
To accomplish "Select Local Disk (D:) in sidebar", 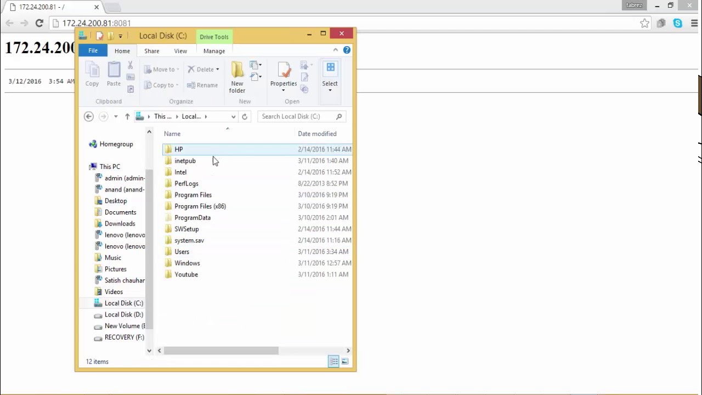I will (x=124, y=315).
